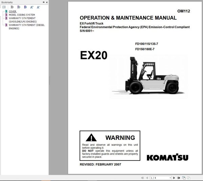203x181 pixels.
Task: Open WARRANTY STATEMENT (GASOLINE/LPG ENGINES) bookmark
Action: point(23,20)
